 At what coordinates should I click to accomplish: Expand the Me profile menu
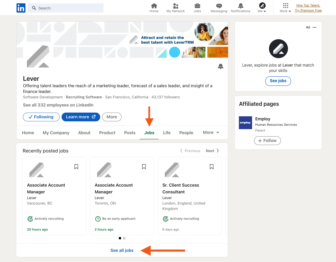click(x=262, y=8)
